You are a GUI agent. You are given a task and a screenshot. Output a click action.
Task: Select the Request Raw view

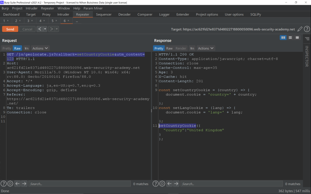click(x=17, y=48)
